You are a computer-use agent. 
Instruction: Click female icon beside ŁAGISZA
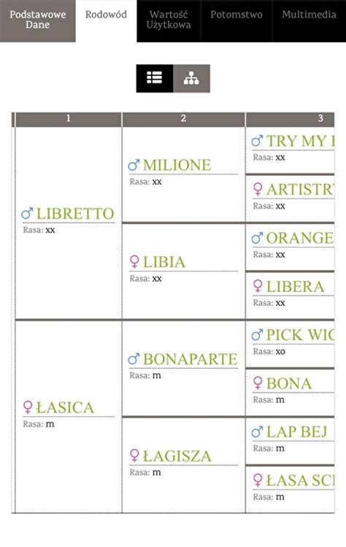[134, 456]
